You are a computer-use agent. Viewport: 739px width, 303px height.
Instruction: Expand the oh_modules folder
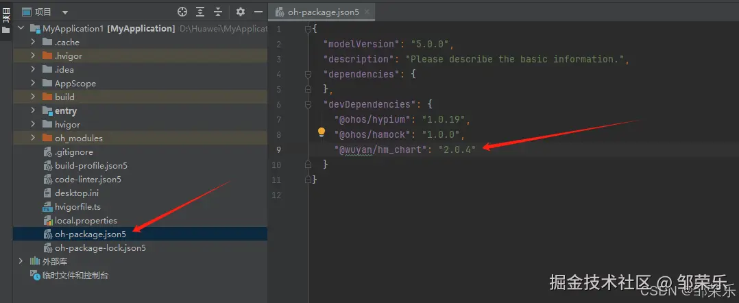(33, 138)
